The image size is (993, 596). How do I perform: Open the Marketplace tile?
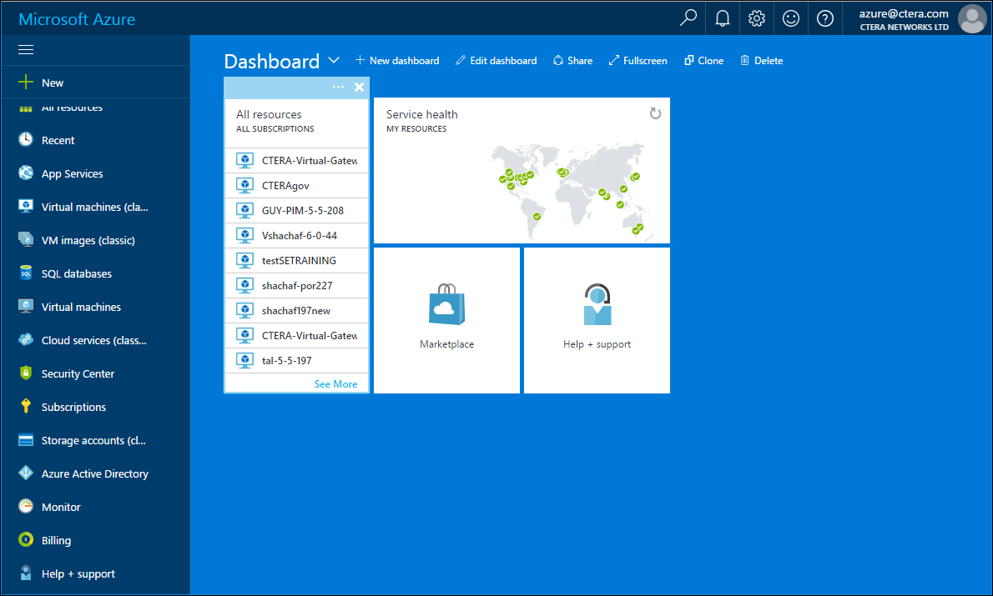click(446, 320)
